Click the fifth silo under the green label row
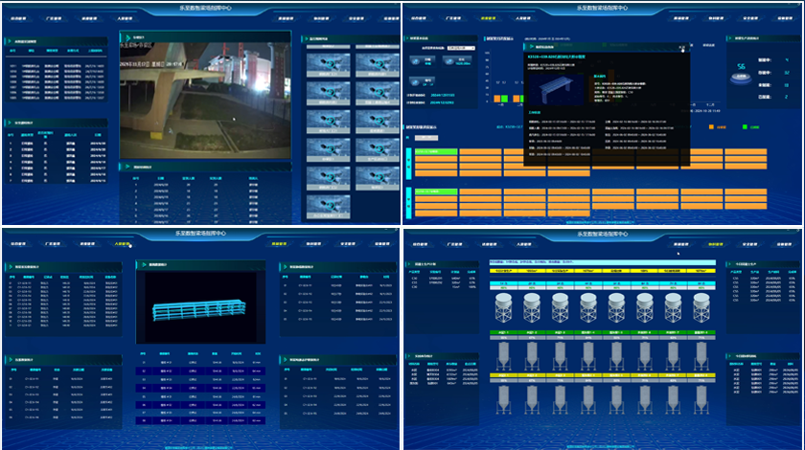 (x=616, y=356)
